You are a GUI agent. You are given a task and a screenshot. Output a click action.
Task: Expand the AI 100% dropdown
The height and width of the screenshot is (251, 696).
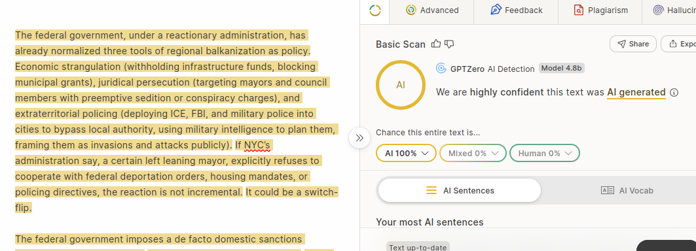[x=406, y=153]
